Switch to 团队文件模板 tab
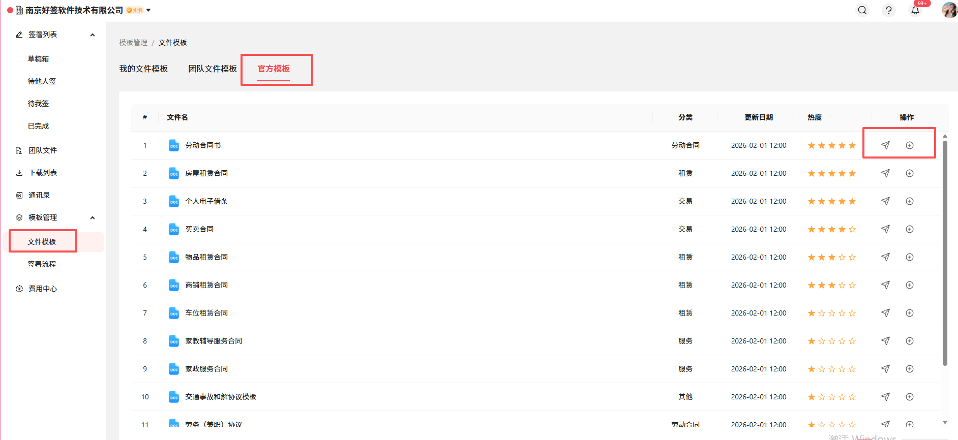Viewport: 958px width, 440px height. point(213,69)
